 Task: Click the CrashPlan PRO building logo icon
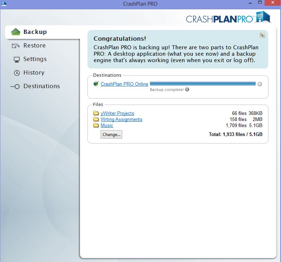pyautogui.click(x=263, y=17)
